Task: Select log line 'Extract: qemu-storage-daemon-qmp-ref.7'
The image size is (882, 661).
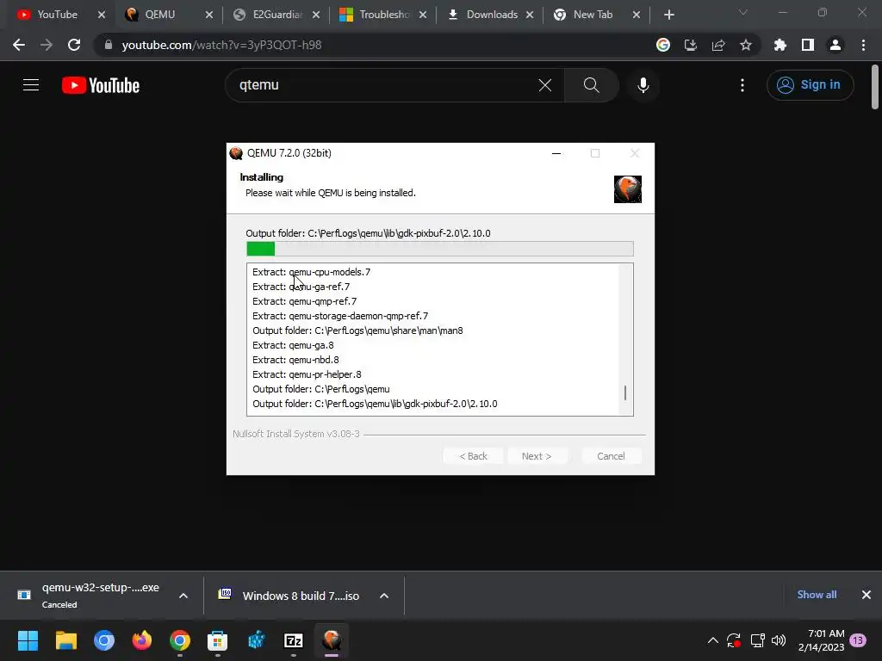Action: coord(340,316)
